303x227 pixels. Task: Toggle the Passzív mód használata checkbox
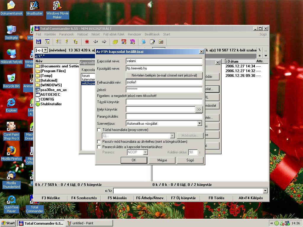99,142
